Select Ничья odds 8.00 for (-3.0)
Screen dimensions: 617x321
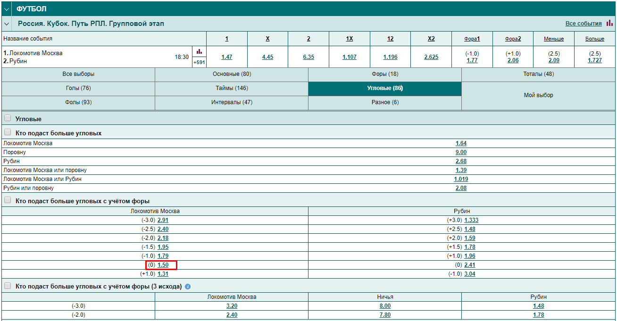tap(384, 306)
